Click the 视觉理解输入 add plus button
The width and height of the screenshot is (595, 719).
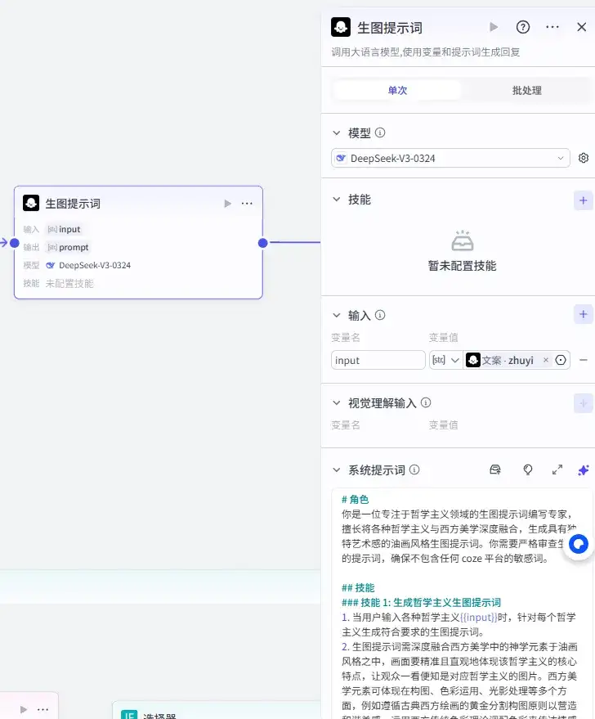coord(583,403)
